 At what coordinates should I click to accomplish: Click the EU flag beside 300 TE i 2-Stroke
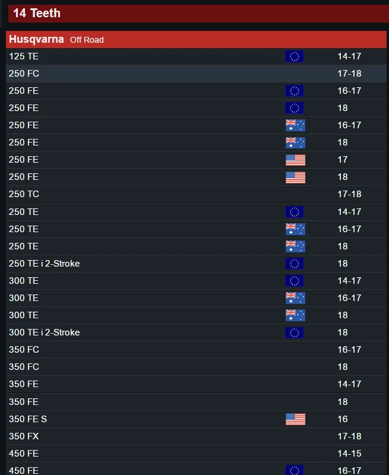pos(294,332)
